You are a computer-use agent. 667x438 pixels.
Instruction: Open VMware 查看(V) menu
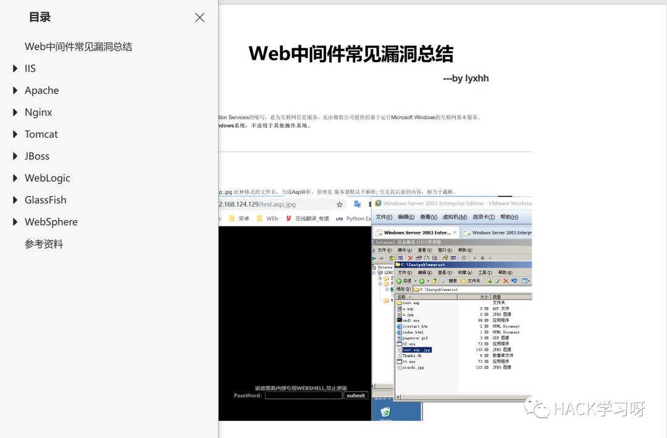coord(429,217)
